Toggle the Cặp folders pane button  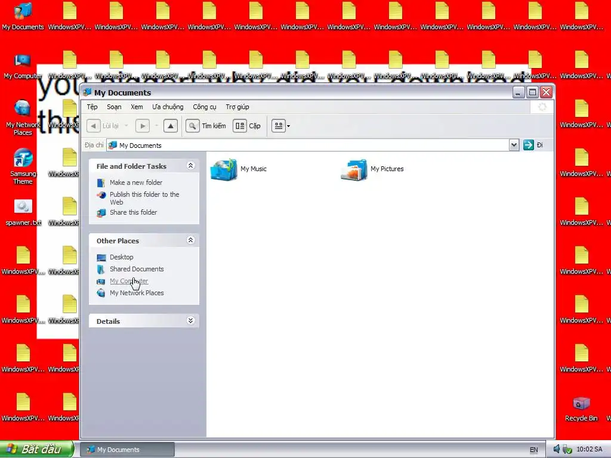(x=246, y=126)
